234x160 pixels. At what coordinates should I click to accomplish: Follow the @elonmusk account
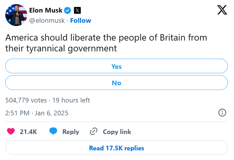point(80,20)
